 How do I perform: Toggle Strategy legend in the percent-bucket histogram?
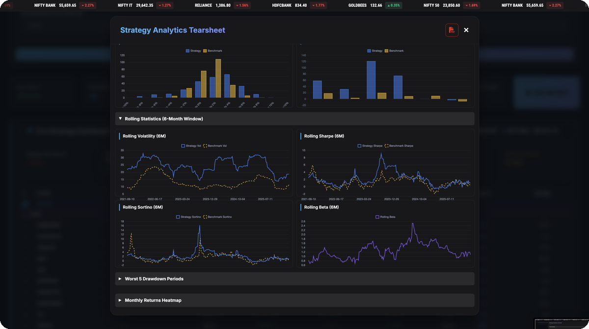(x=193, y=51)
